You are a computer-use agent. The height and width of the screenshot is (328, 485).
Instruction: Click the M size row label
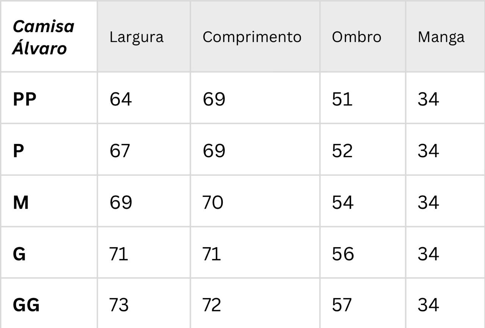coord(21,203)
